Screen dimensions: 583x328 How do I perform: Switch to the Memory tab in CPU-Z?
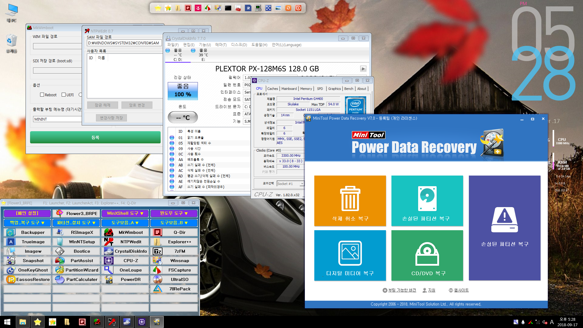coord(306,89)
